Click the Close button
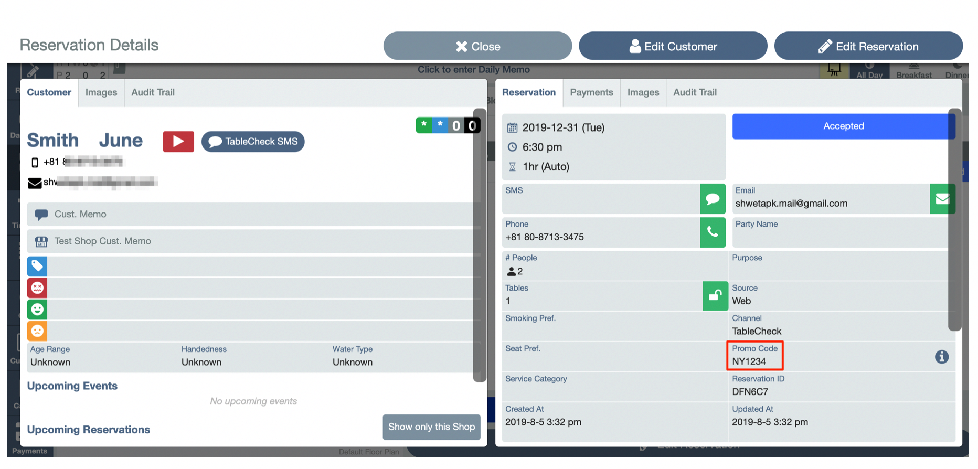The height and width of the screenshot is (469, 978). [477, 46]
